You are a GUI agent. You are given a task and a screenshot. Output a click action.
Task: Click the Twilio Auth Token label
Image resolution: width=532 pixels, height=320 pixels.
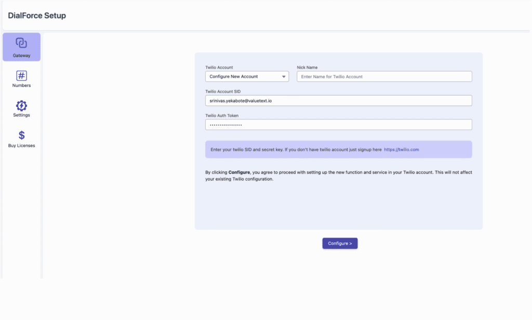click(222, 116)
